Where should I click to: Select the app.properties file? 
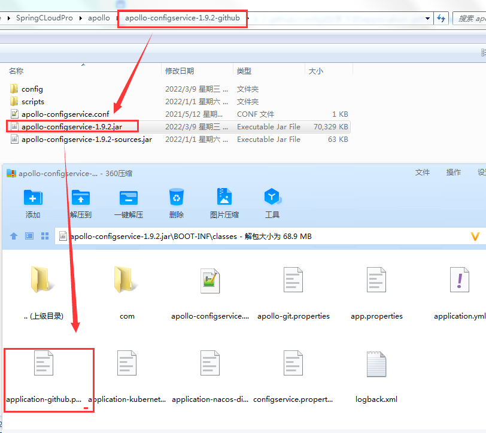pyautogui.click(x=376, y=280)
